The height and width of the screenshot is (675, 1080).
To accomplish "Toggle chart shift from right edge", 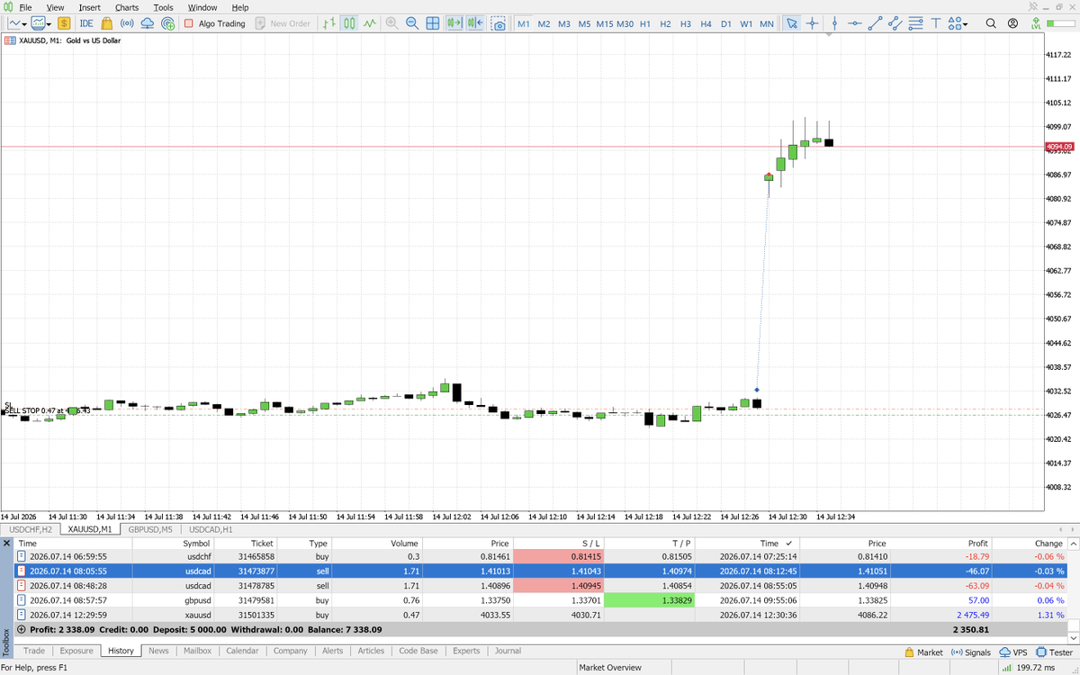I will coord(475,23).
